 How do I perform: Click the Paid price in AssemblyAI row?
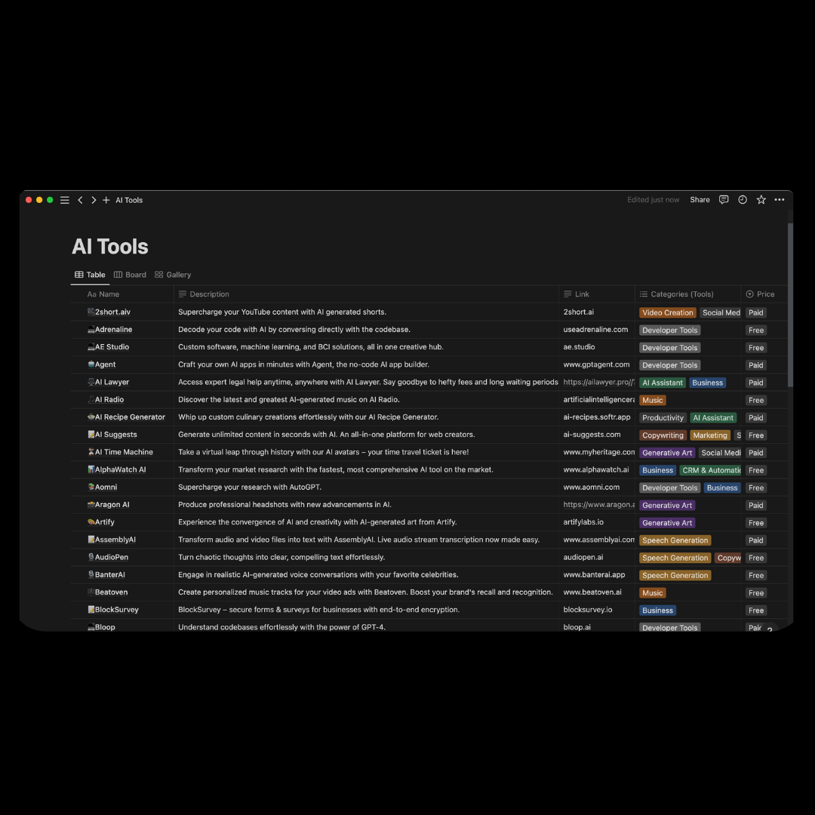(755, 540)
